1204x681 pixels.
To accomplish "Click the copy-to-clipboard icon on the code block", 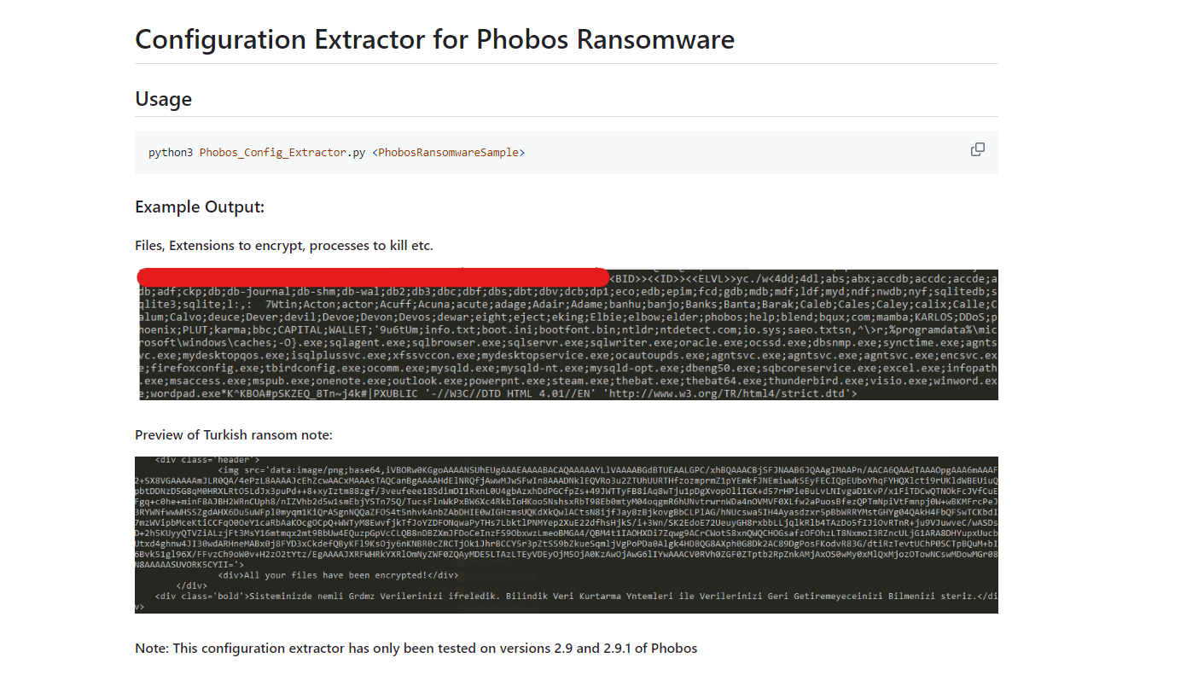I will (x=978, y=149).
